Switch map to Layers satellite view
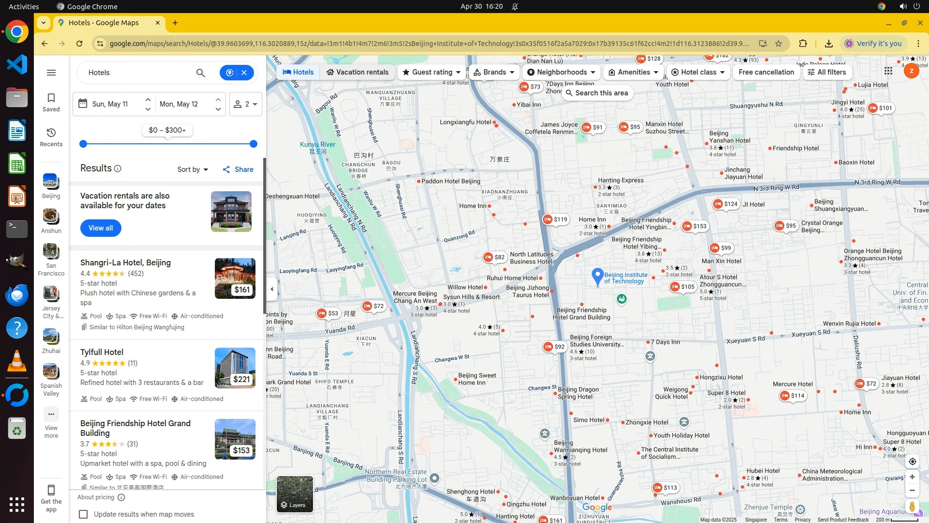Viewport: 929px width, 523px height. (295, 494)
